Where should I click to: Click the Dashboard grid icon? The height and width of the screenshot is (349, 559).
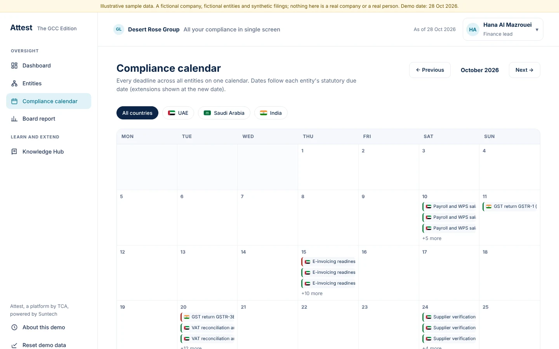click(14, 66)
